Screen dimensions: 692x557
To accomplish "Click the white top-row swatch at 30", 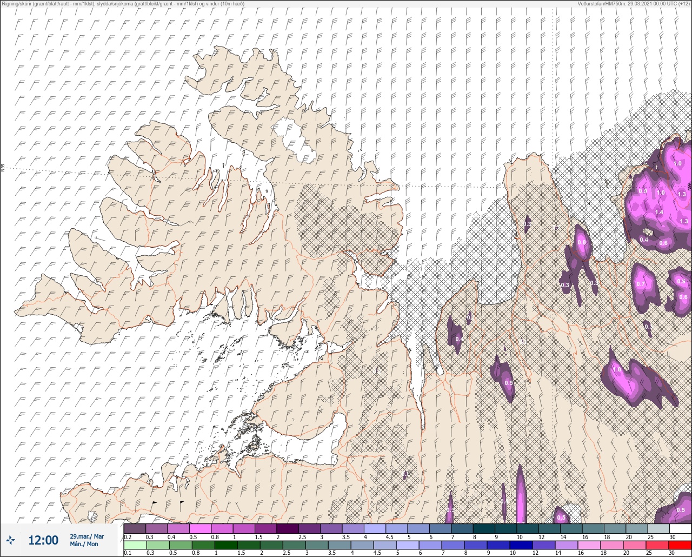I will [680, 528].
